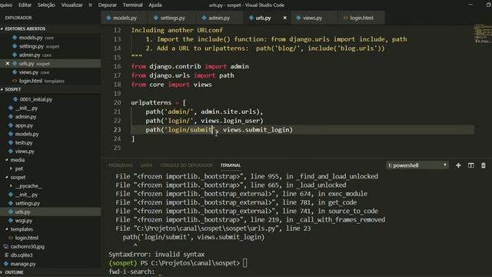The height and width of the screenshot is (277, 492).
Task: Open the Terminal menu in menu bar
Action: (132, 5)
